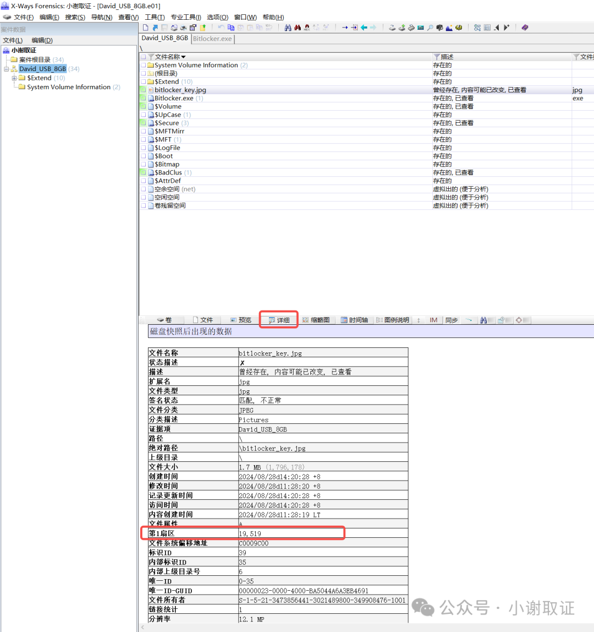Tick the header select-all checkbox in file list

point(143,57)
